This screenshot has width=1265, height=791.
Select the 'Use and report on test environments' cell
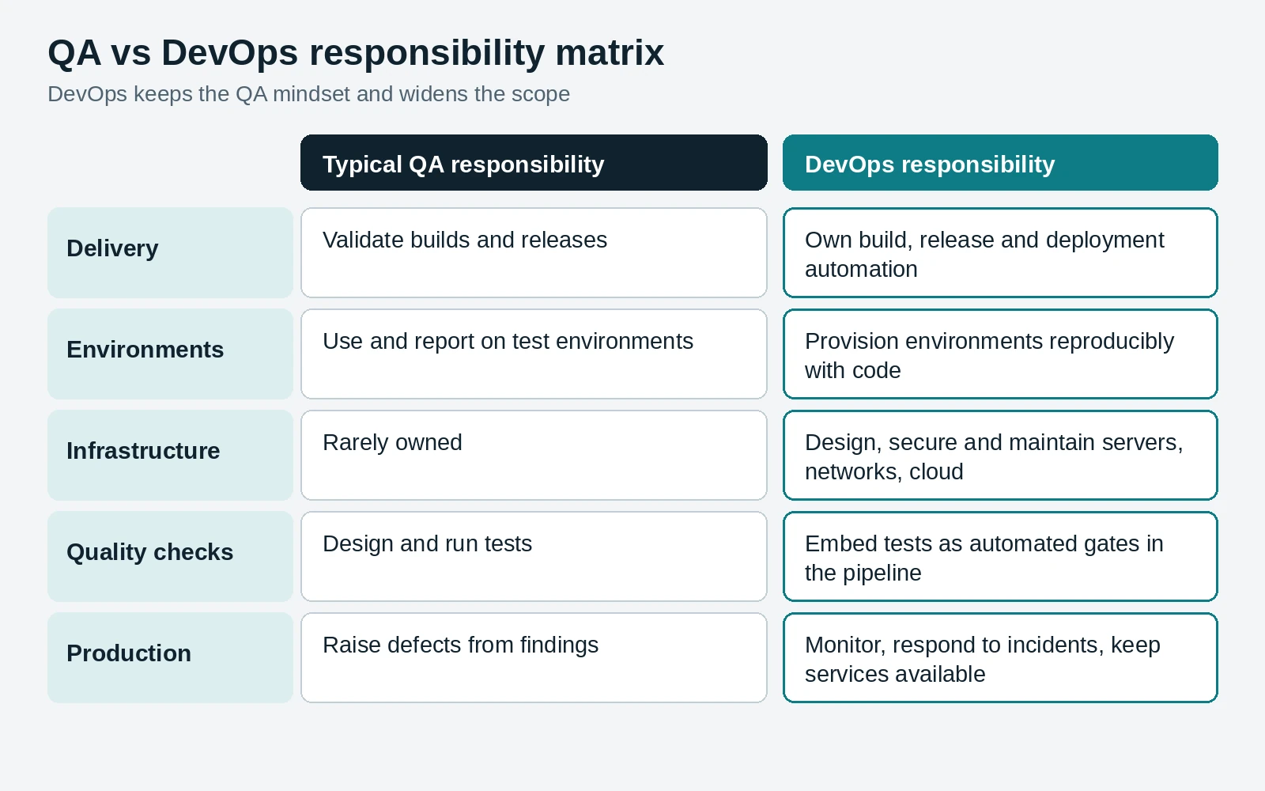pyautogui.click(x=534, y=354)
